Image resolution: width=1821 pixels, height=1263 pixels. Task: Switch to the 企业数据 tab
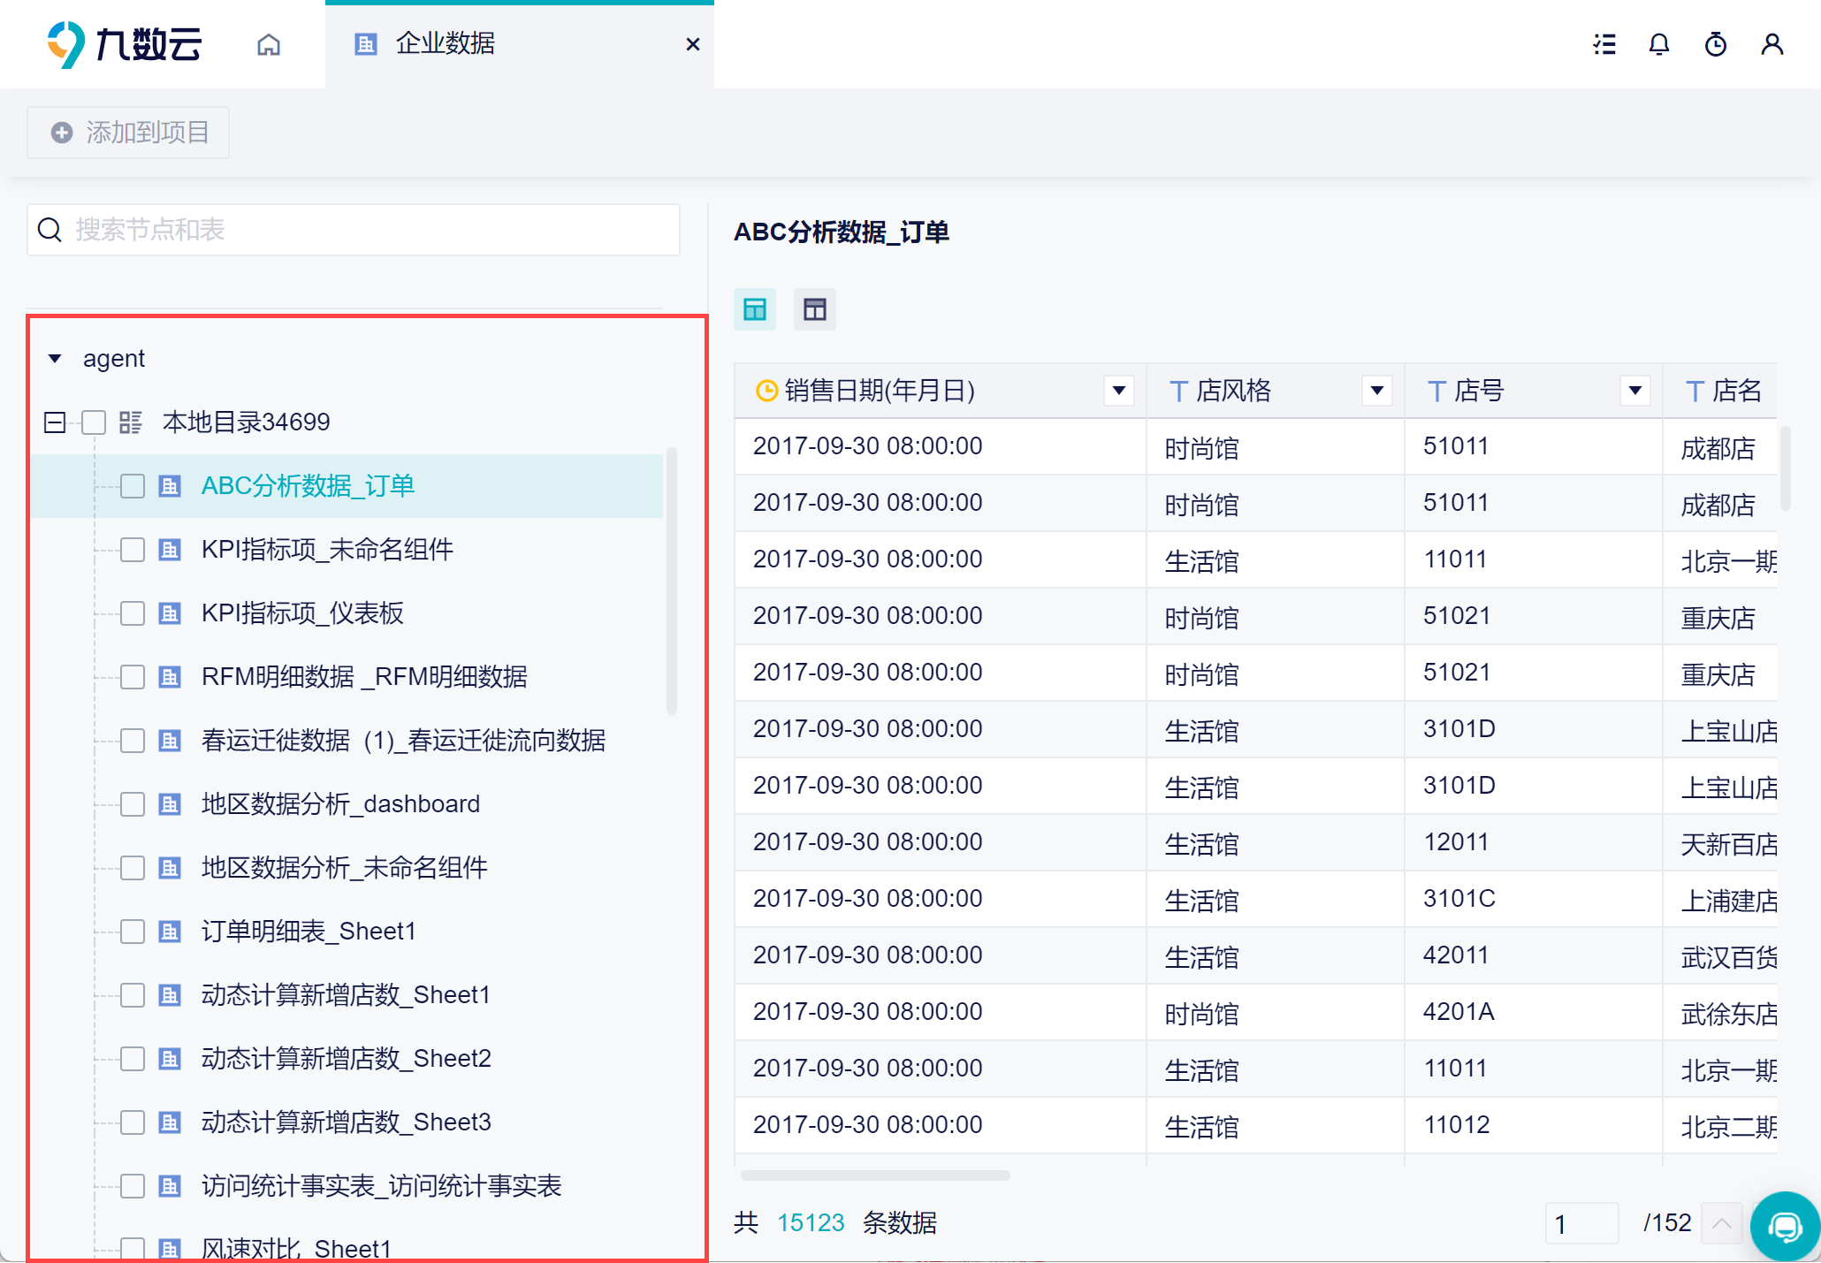446,43
